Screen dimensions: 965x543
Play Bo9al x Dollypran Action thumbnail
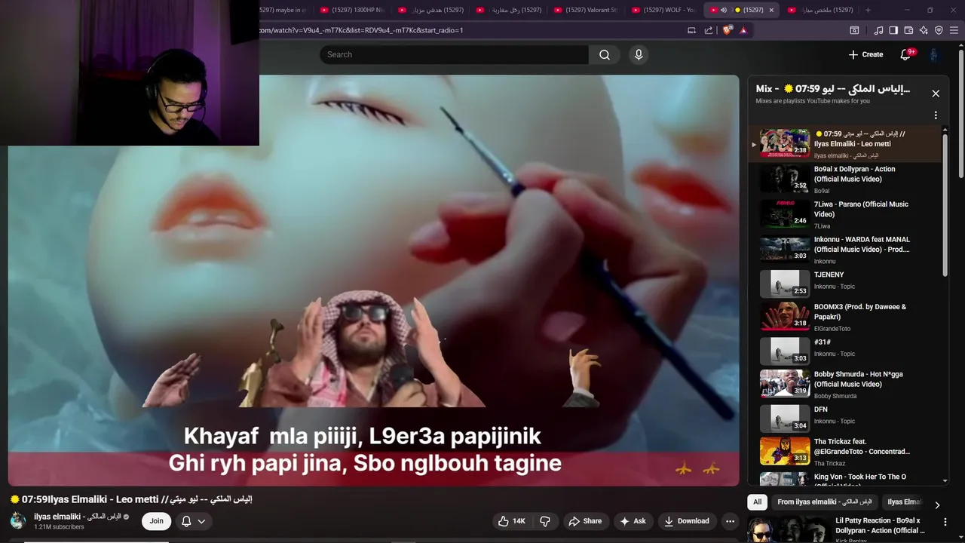784,179
